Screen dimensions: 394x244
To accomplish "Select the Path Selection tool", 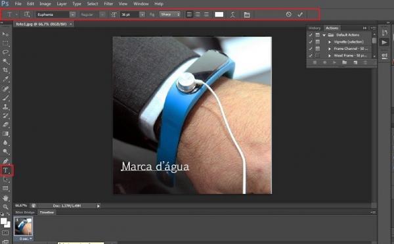I will (x=5, y=180).
